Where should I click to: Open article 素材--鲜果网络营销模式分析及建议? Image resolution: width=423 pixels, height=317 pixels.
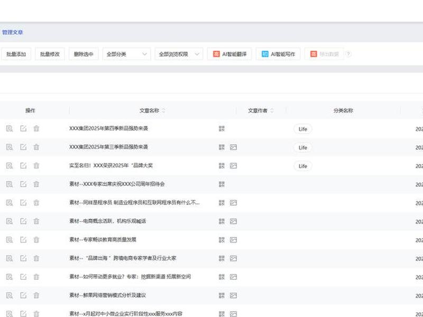tap(108, 295)
